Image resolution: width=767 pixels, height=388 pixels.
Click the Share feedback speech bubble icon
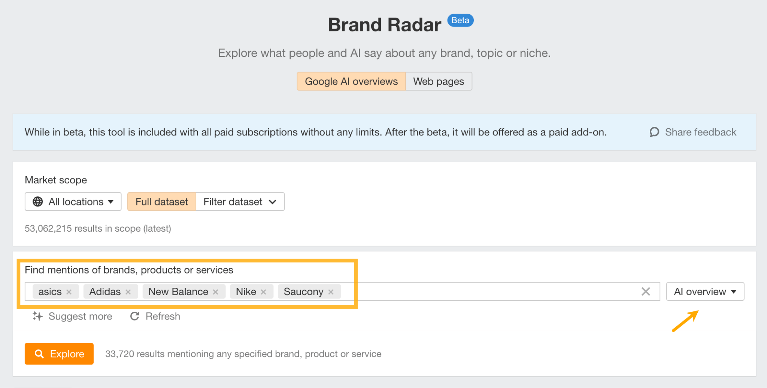pyautogui.click(x=654, y=132)
